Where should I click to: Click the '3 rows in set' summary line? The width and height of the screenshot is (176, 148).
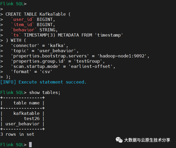click(x=17, y=134)
